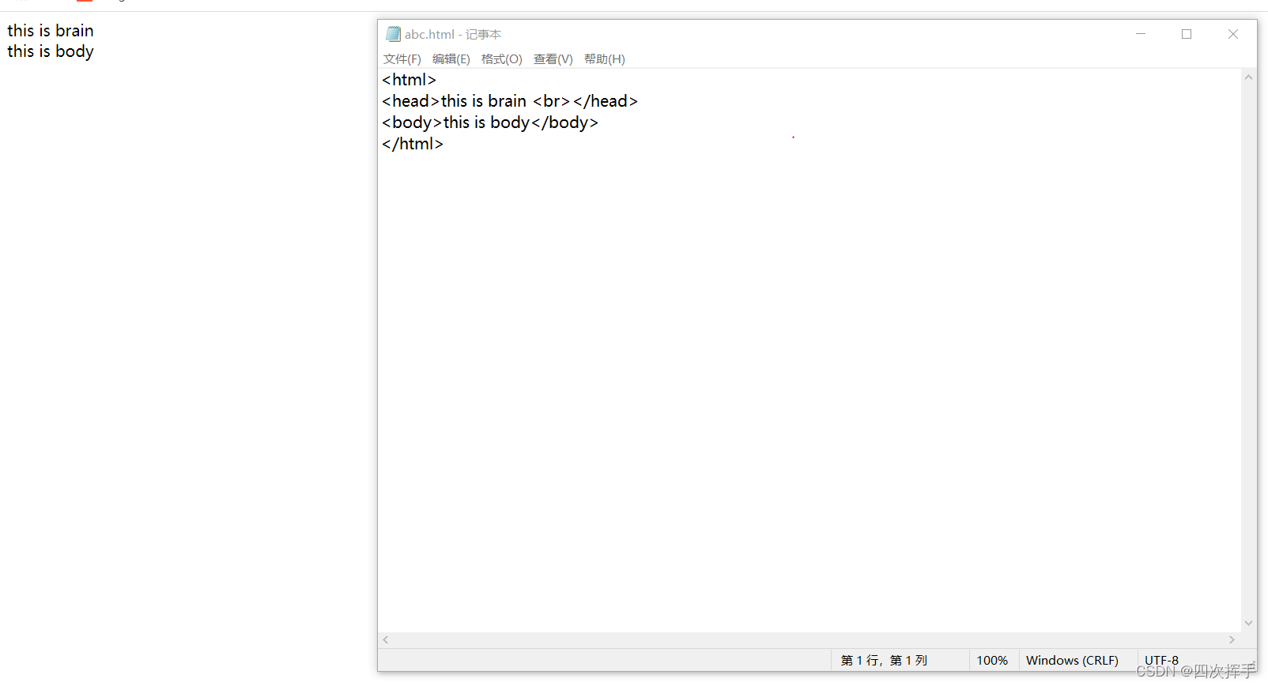The height and width of the screenshot is (686, 1268).
Task: Click 'this is brain' text in browser page
Action: 51,31
